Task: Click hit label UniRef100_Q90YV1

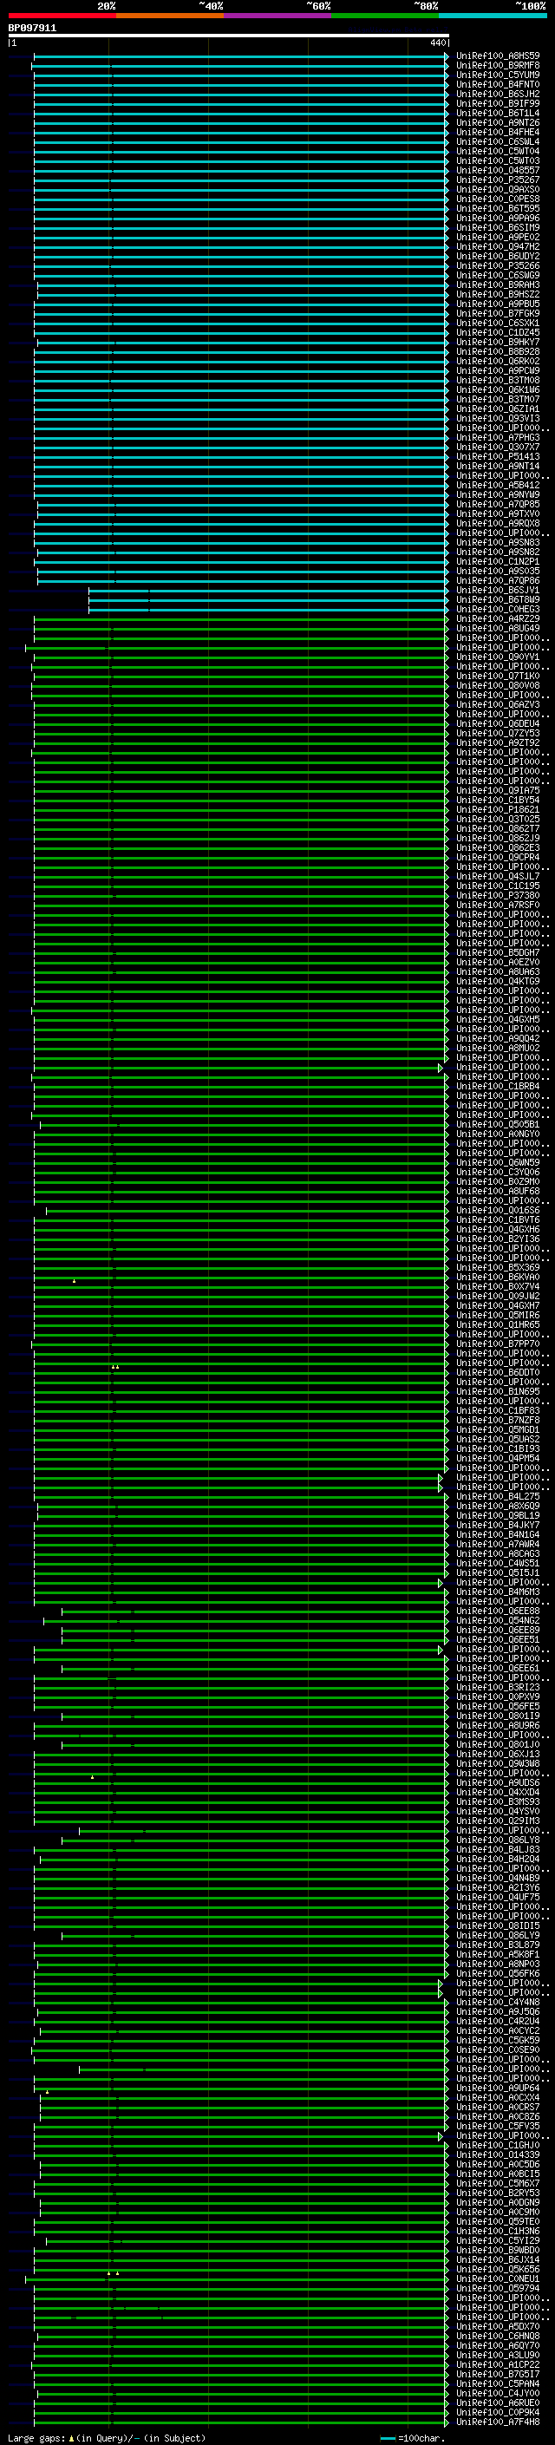Action: (x=498, y=657)
